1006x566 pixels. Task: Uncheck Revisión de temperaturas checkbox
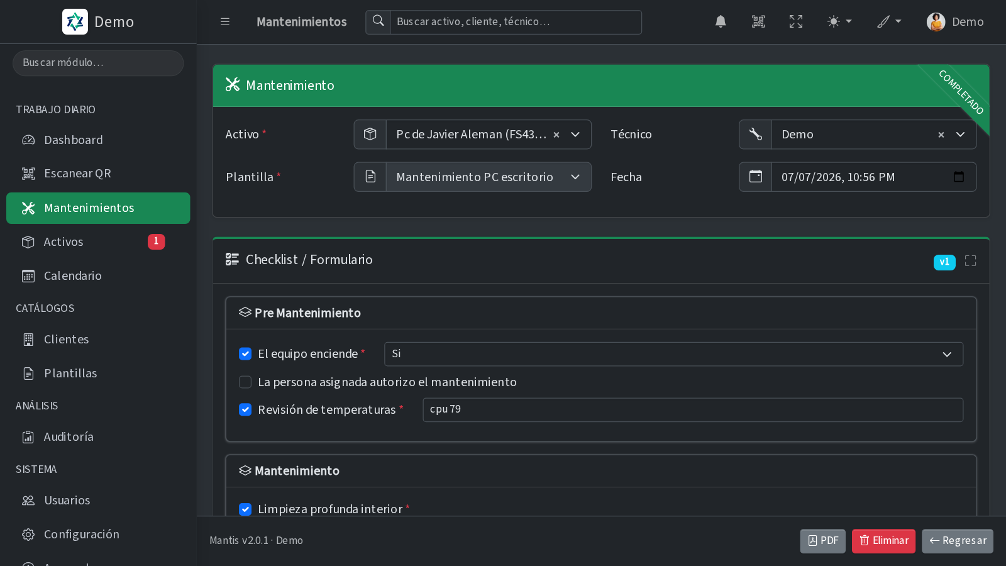pyautogui.click(x=245, y=409)
